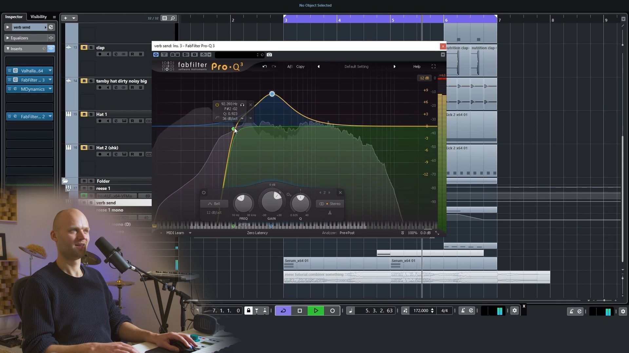Open transport setup gear icon
Viewport: 629px width, 353px height.
click(515, 310)
